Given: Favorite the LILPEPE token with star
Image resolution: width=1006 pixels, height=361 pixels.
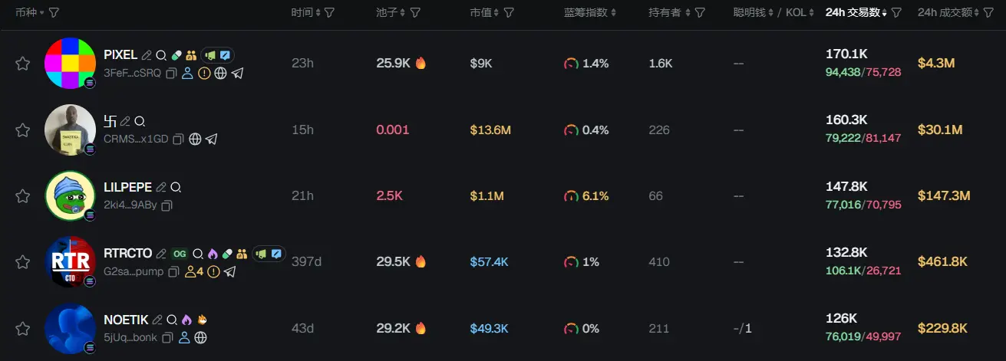Looking at the screenshot, I should coord(23,196).
